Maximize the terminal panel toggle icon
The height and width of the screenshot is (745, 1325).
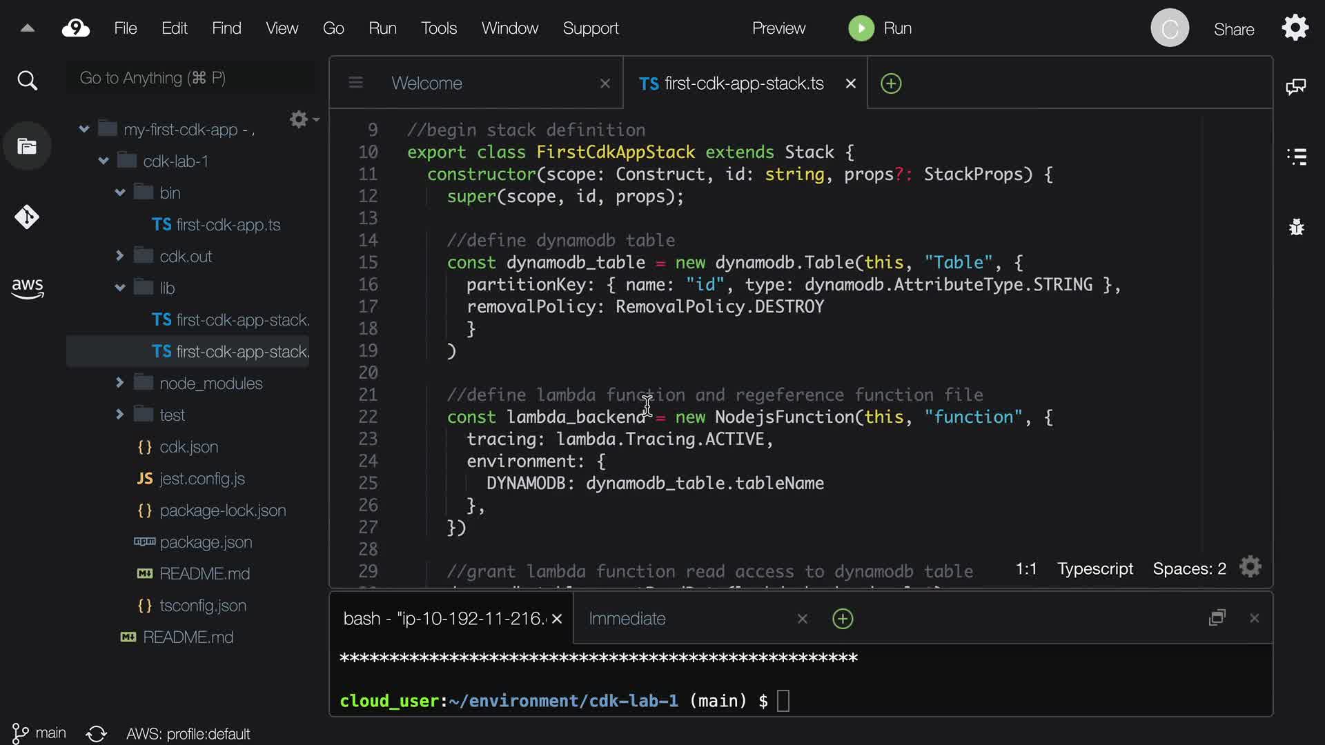1217,617
